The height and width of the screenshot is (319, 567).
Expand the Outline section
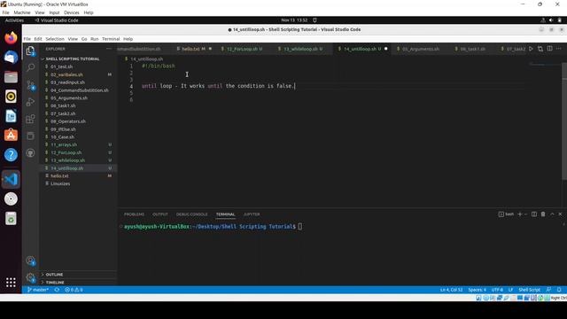54,275
